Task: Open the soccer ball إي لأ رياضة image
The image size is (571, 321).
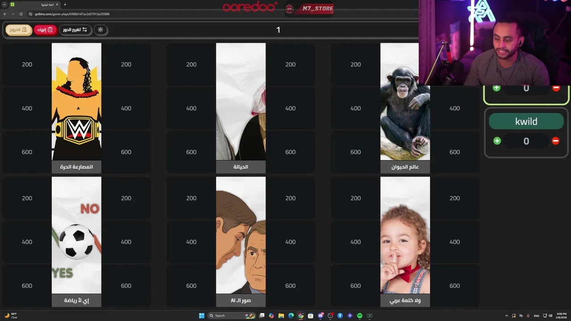Action: (x=76, y=235)
